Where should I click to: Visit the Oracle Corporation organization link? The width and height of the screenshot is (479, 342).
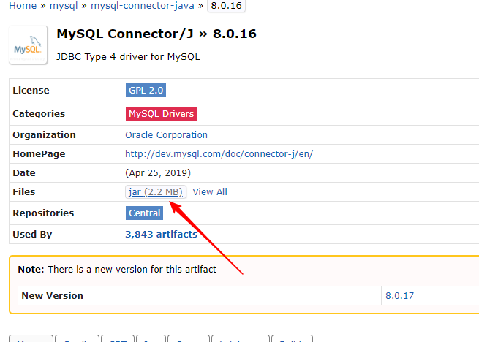(x=166, y=135)
